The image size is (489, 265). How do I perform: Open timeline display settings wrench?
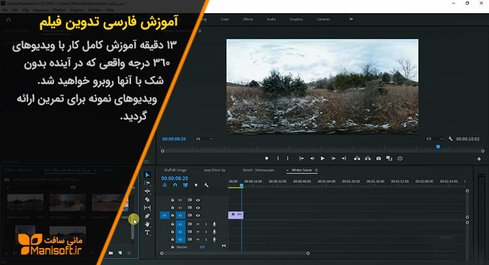206,186
